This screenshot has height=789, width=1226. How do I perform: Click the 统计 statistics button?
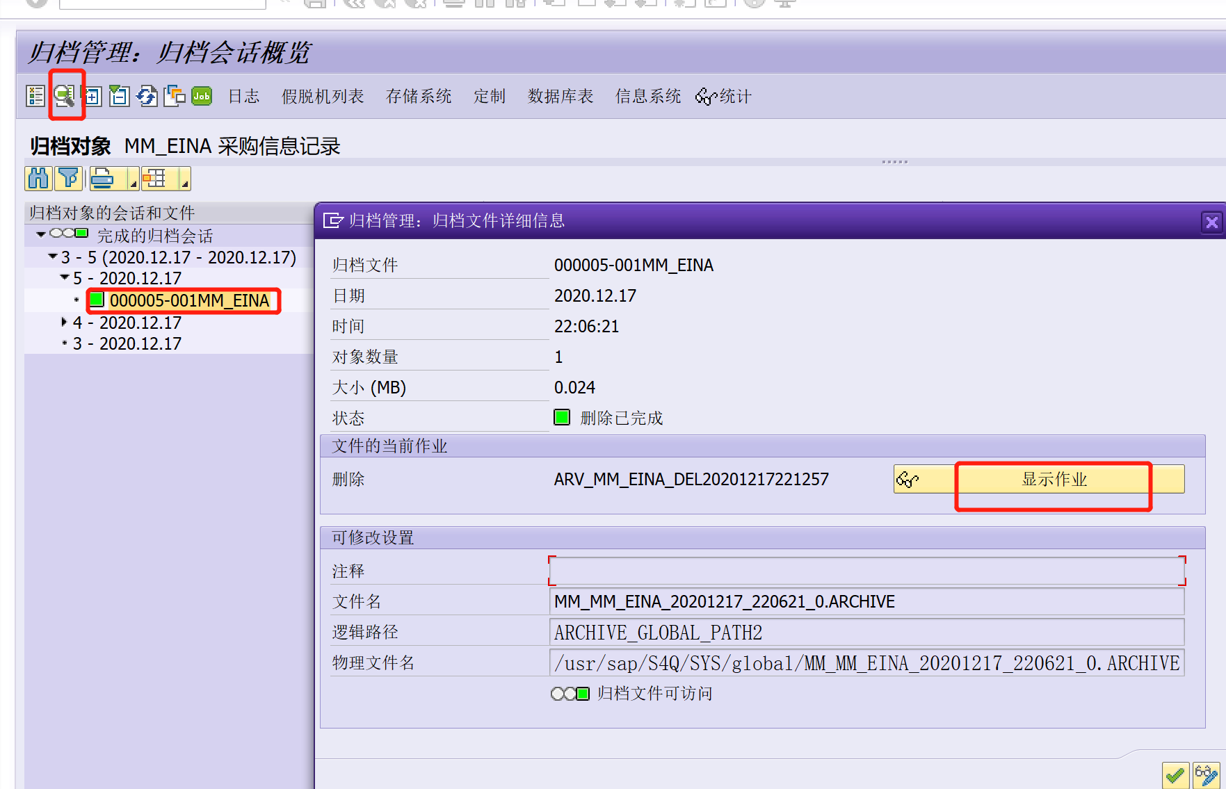[x=724, y=97]
